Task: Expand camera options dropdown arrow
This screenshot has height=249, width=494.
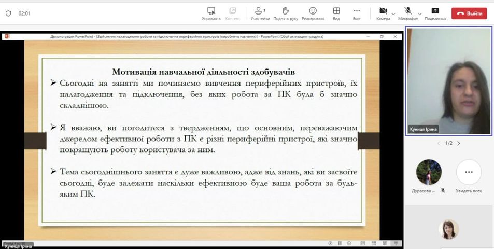Action: (x=393, y=14)
